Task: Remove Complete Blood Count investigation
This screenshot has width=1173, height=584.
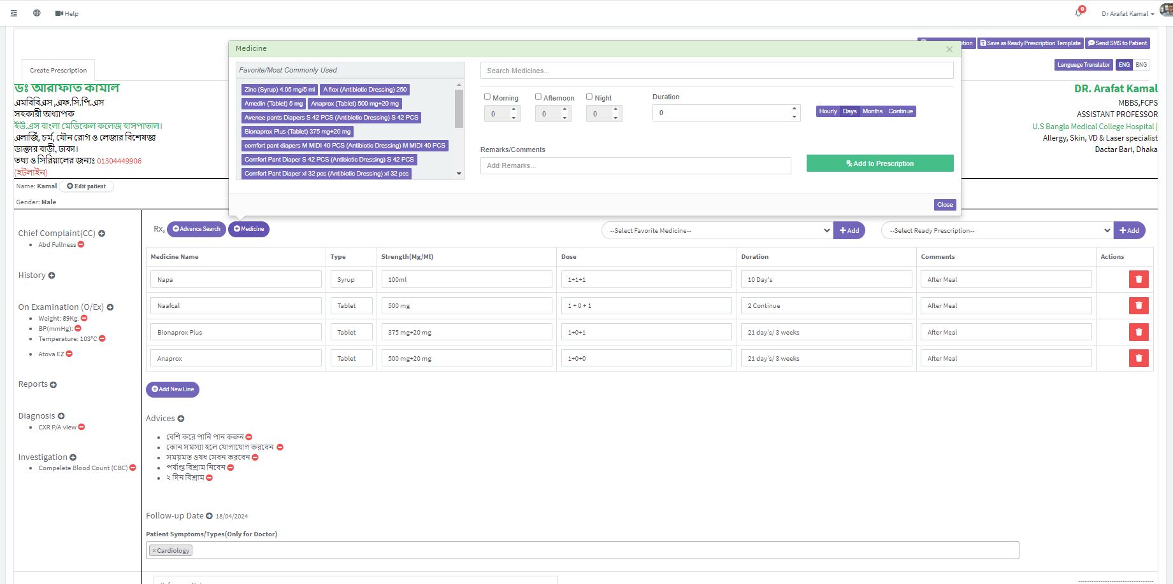Action: click(x=133, y=468)
